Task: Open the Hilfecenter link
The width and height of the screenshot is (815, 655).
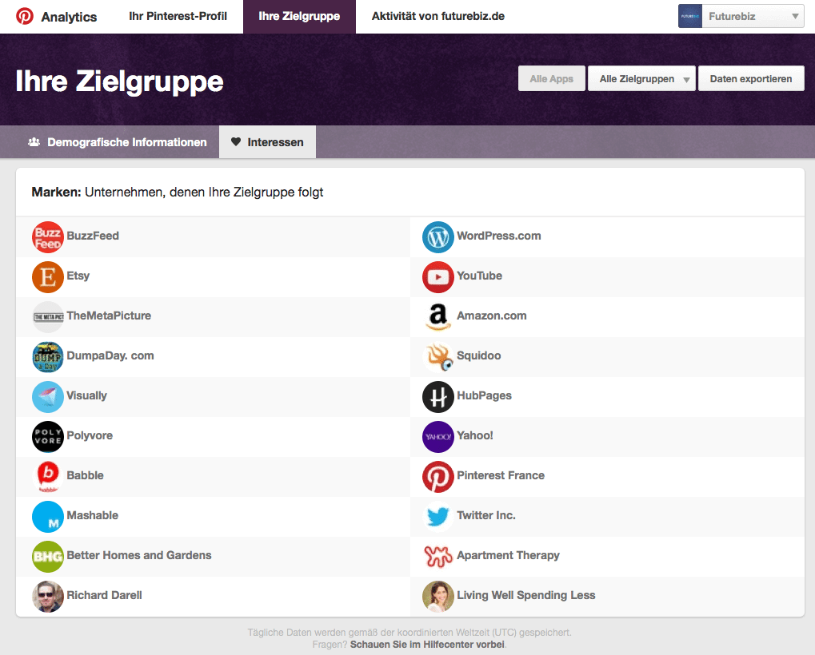Action: point(427,645)
